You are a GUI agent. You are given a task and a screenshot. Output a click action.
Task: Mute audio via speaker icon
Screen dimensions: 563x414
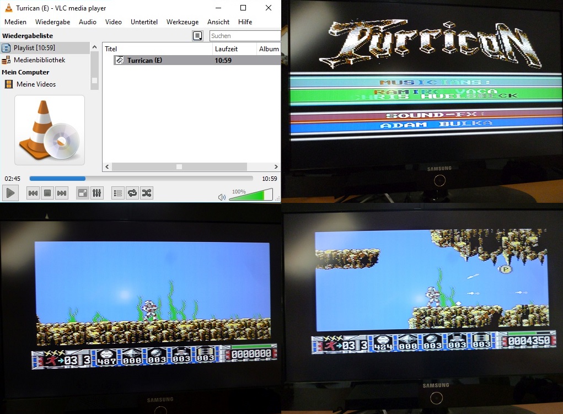pyautogui.click(x=222, y=197)
